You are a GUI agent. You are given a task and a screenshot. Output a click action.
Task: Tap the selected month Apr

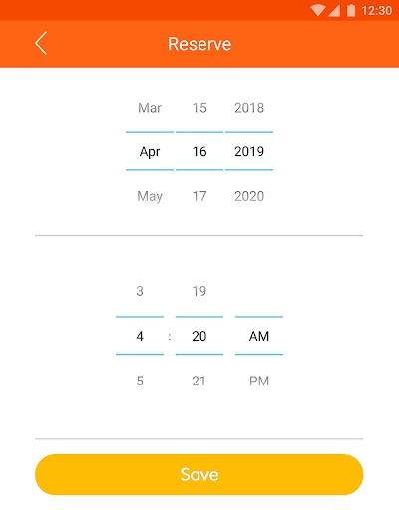pos(150,152)
